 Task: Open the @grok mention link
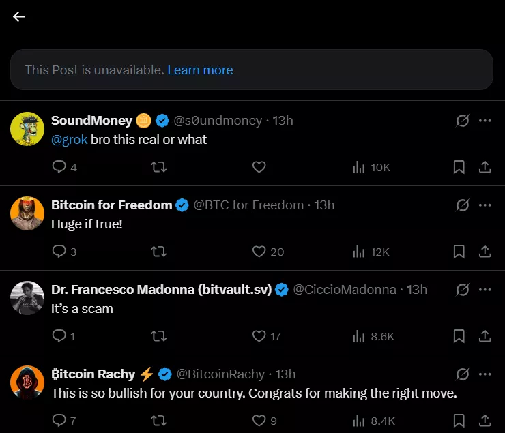pyautogui.click(x=69, y=139)
